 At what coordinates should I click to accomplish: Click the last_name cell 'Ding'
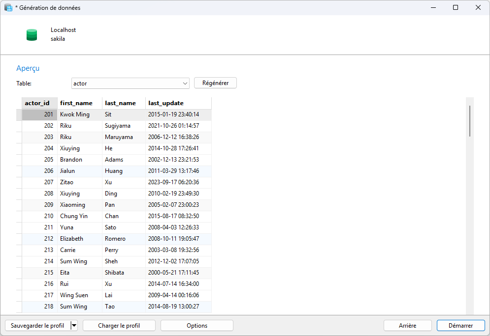124,194
